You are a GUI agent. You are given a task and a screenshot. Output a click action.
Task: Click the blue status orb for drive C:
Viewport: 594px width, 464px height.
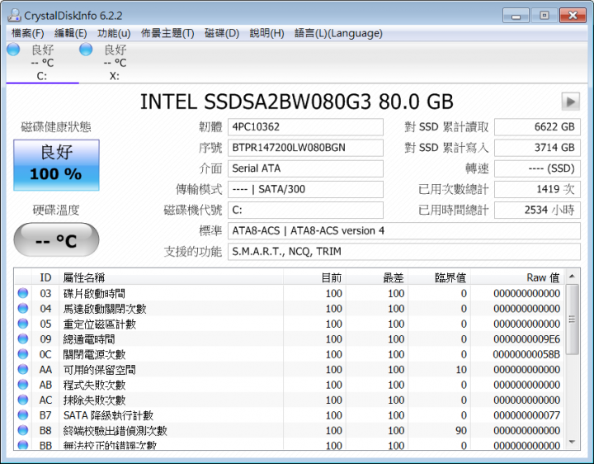tap(13, 50)
